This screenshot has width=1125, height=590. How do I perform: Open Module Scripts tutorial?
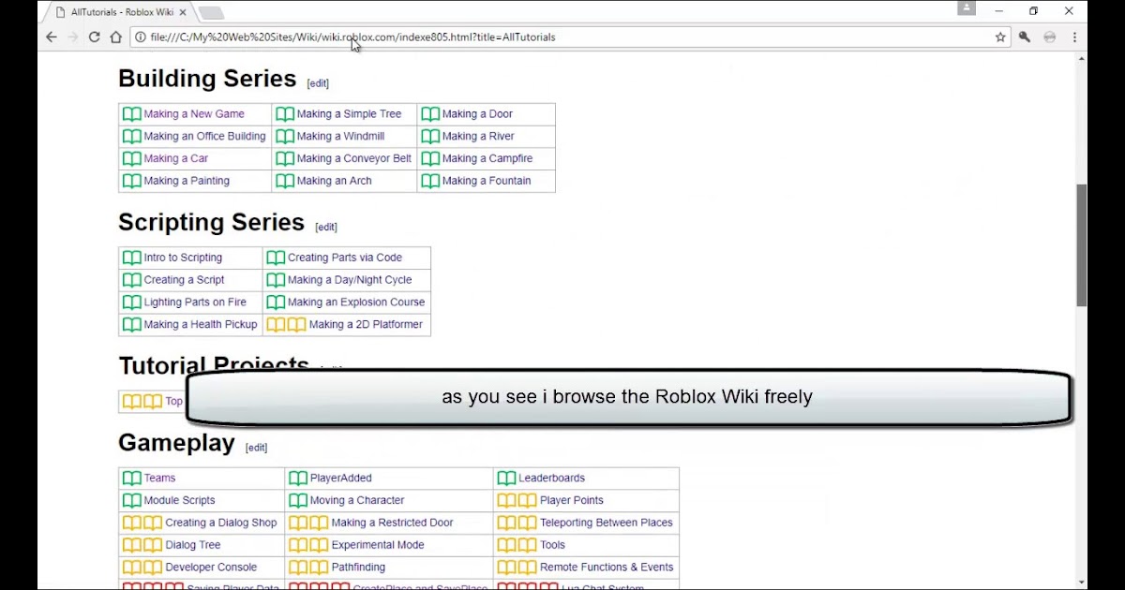click(179, 501)
